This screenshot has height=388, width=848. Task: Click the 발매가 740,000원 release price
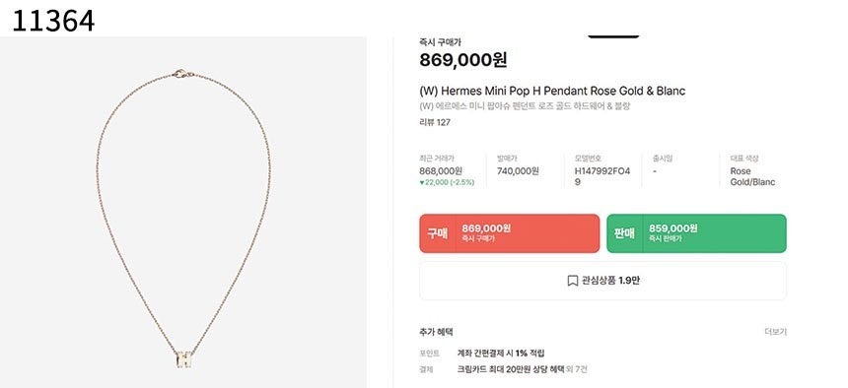click(518, 171)
